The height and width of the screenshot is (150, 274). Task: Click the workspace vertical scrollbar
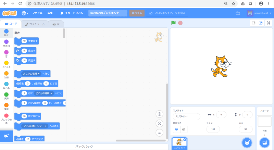167,111
